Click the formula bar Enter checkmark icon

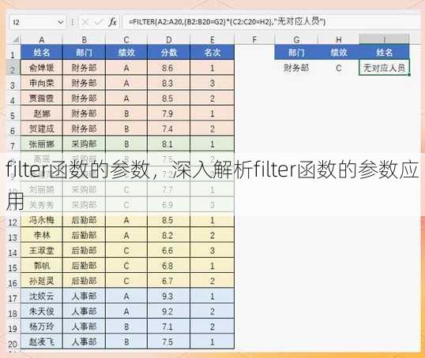coord(99,22)
